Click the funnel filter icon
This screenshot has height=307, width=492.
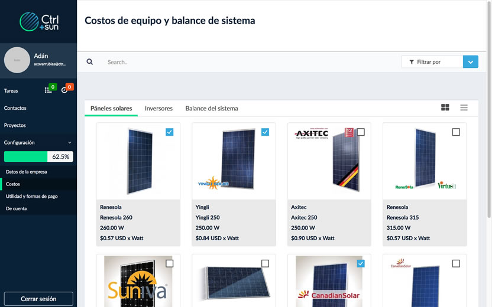coord(412,62)
